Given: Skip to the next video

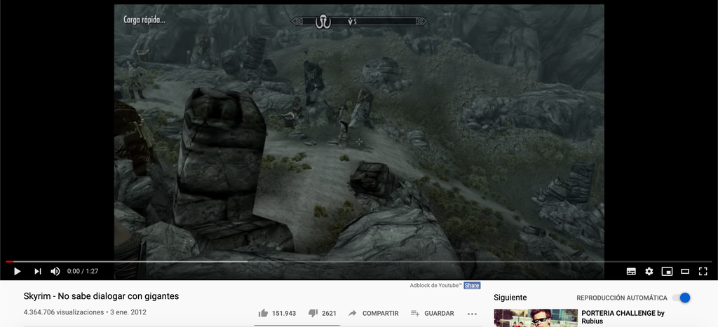Looking at the screenshot, I should [38, 271].
